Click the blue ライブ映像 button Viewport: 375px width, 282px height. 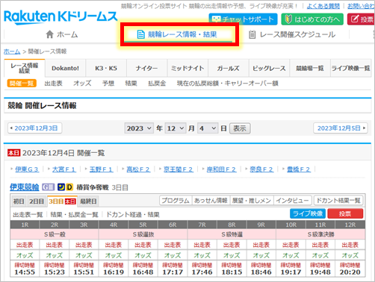point(308,213)
